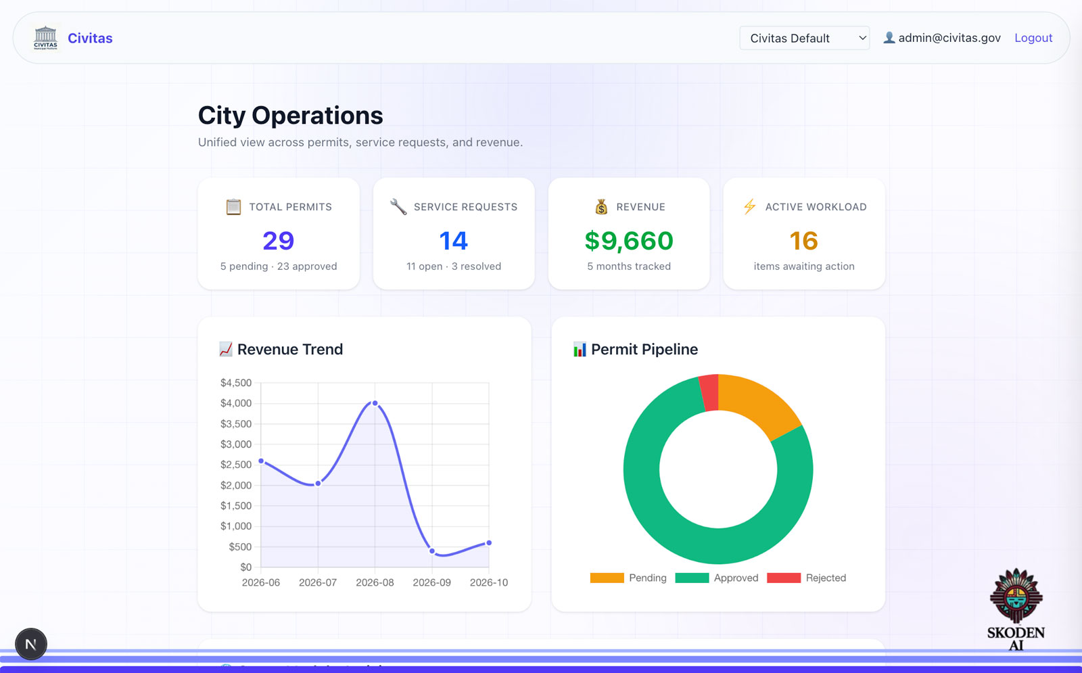1082x673 pixels.
Task: Toggle the Approved legend swatch
Action: pos(692,578)
